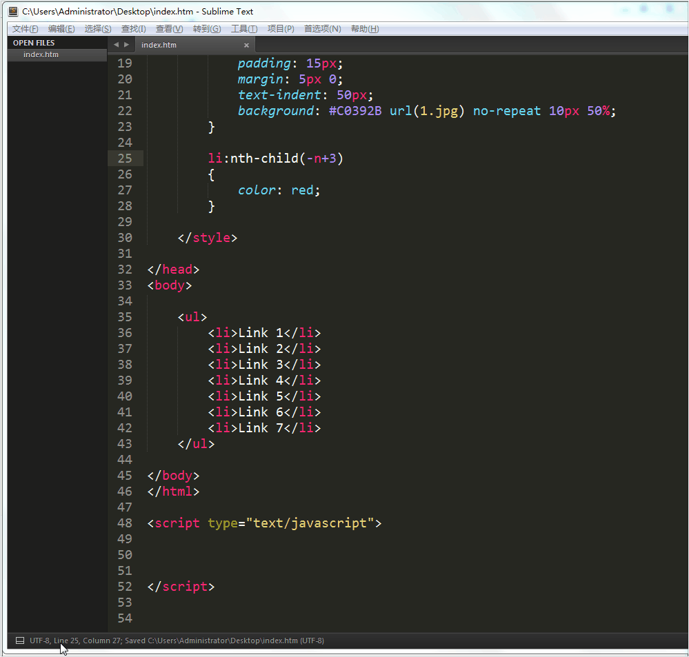Click the #C0392B color value
689x657 pixels.
[355, 111]
